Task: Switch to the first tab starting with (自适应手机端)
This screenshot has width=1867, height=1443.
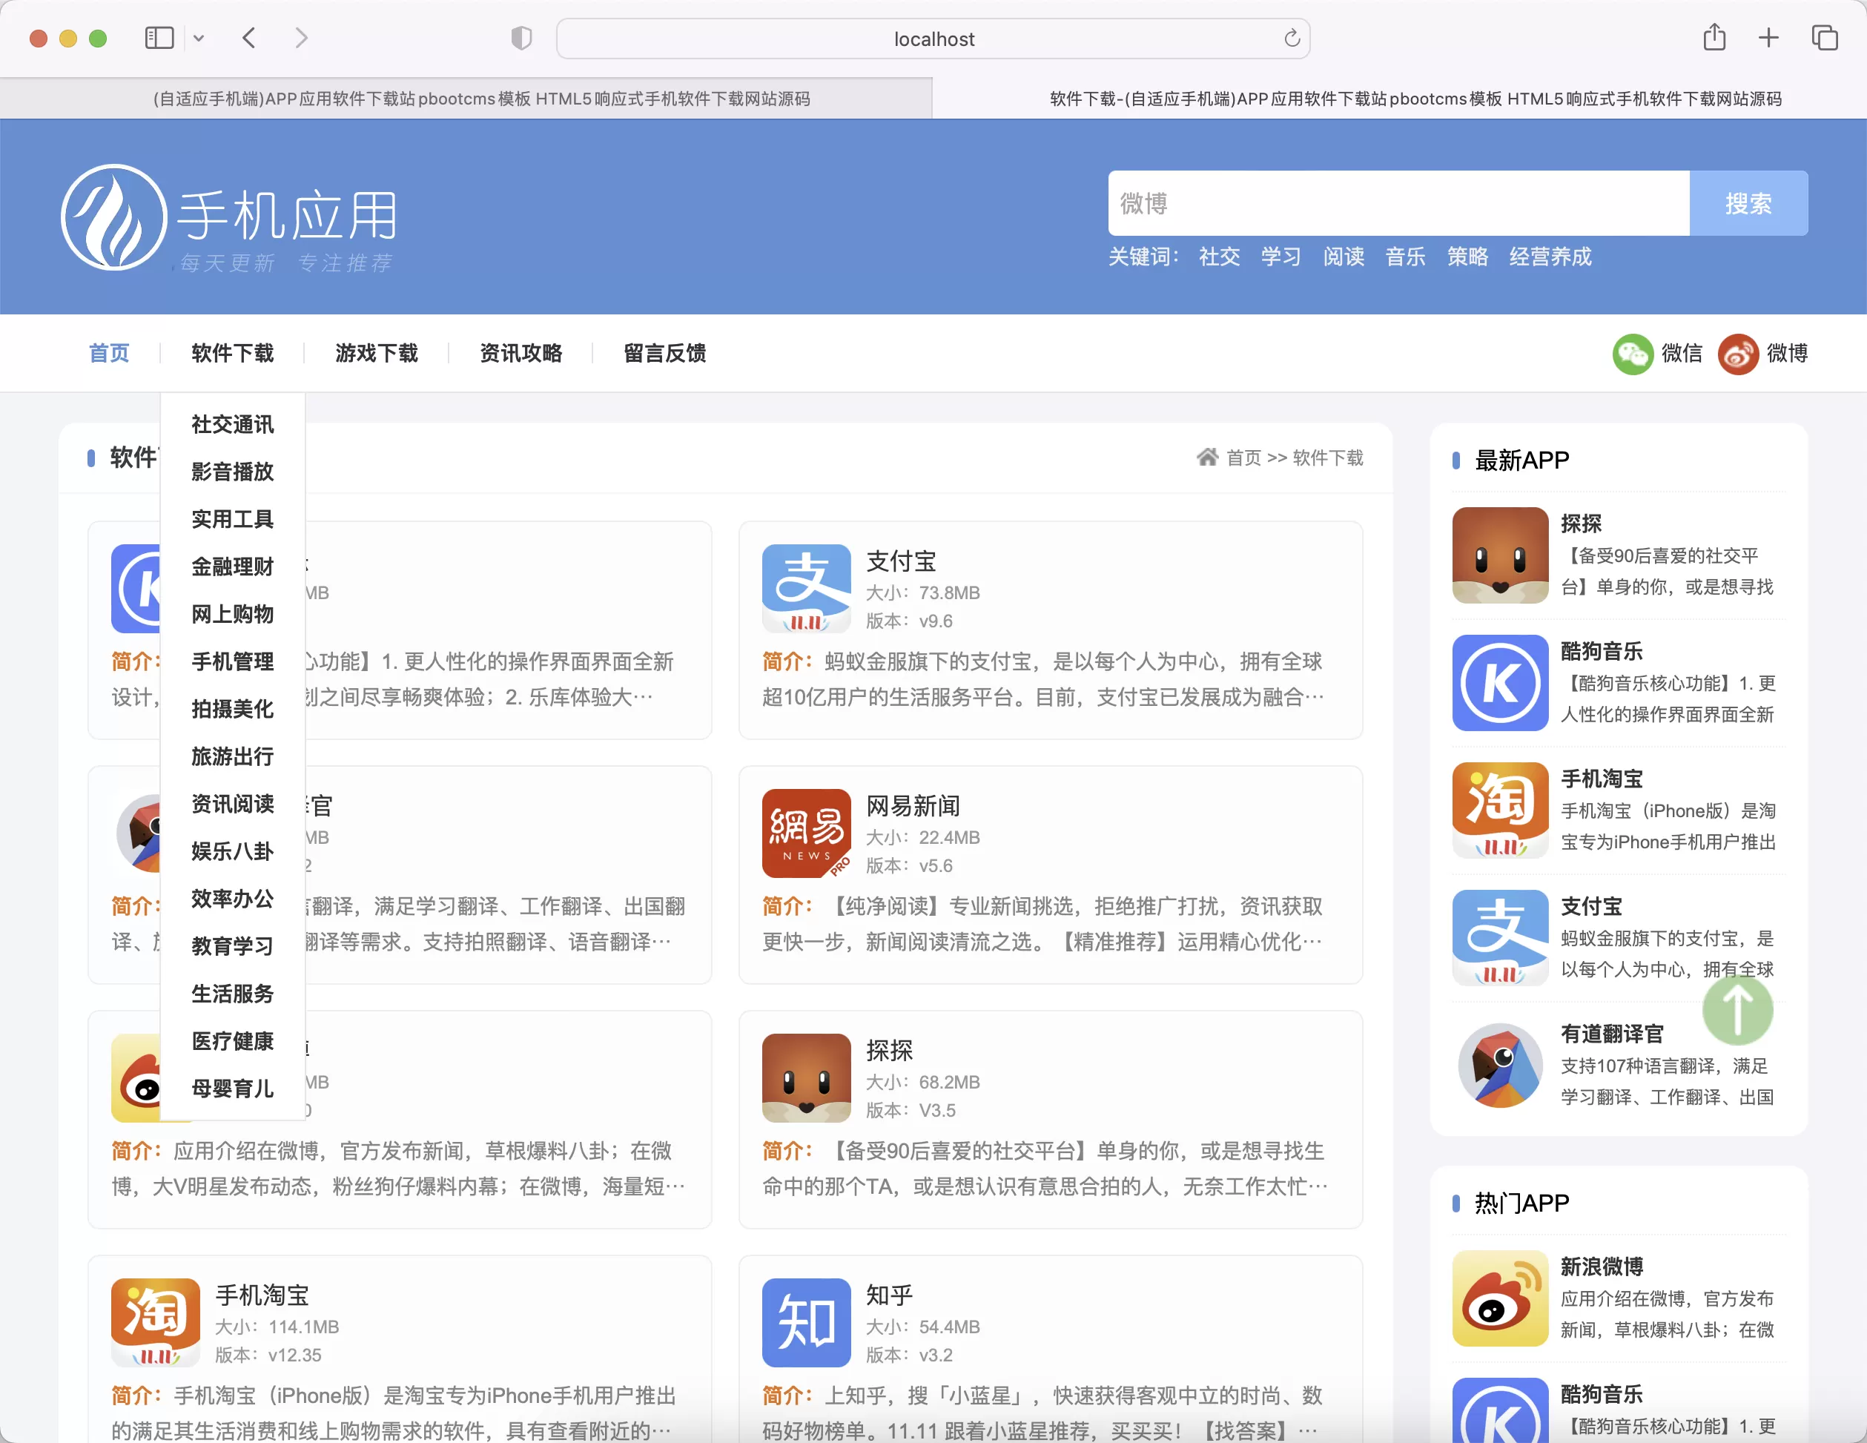Action: 466,99
